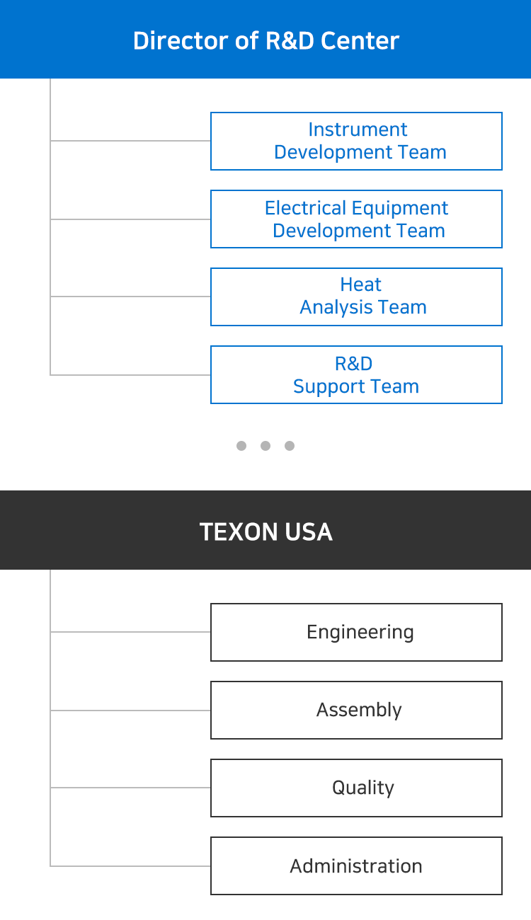Viewport: 531px width, 920px height.
Task: Click the branch line leading to Heat Analysis Team
Action: point(130,297)
